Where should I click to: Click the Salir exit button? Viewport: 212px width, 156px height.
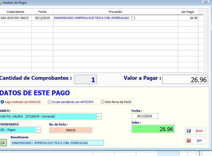(x=195, y=140)
